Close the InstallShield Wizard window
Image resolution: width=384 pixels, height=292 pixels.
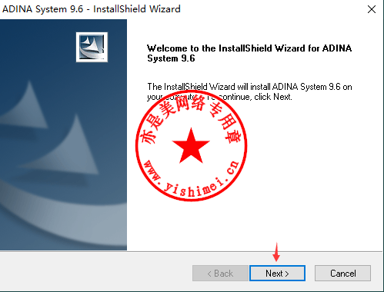372,9
